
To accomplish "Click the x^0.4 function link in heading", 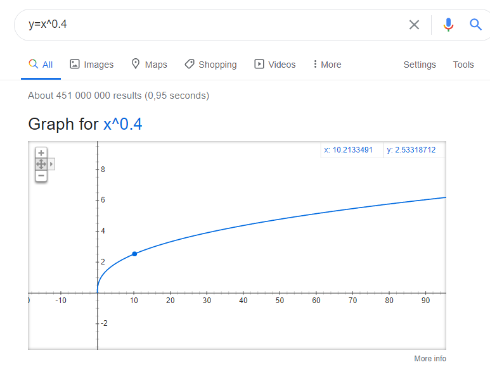I will pos(122,124).
